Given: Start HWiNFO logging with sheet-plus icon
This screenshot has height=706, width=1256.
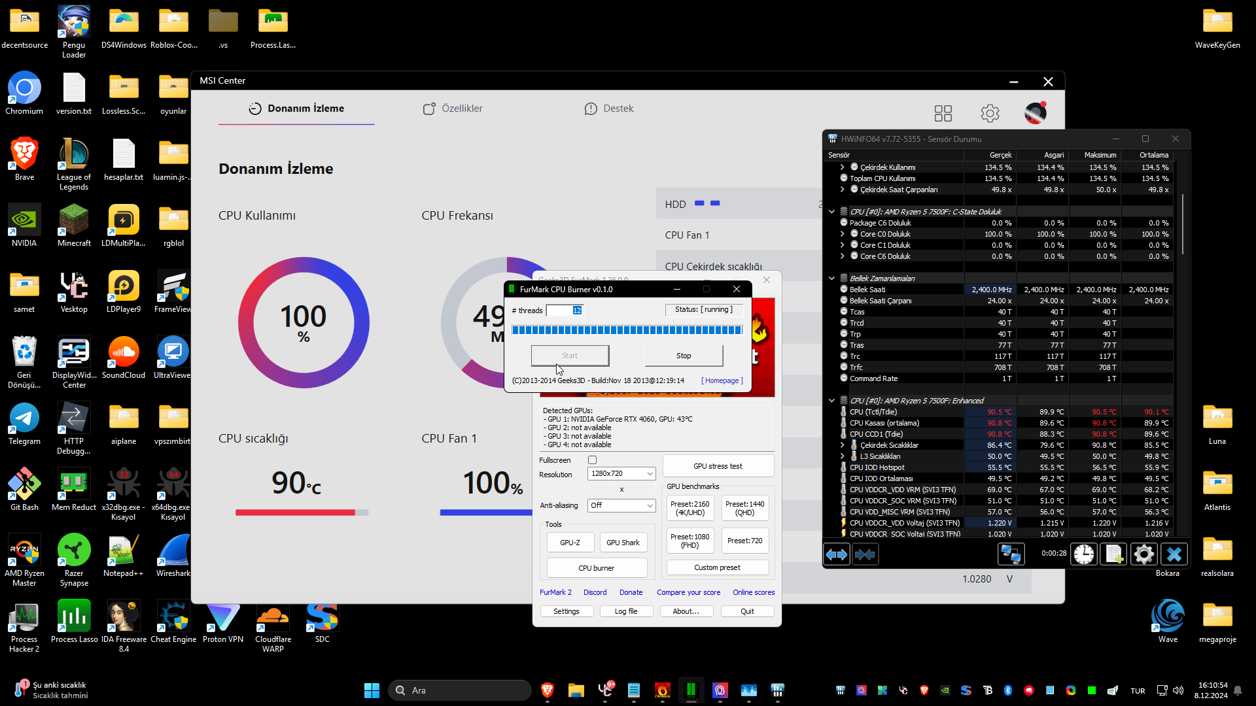Looking at the screenshot, I should click(x=1113, y=554).
